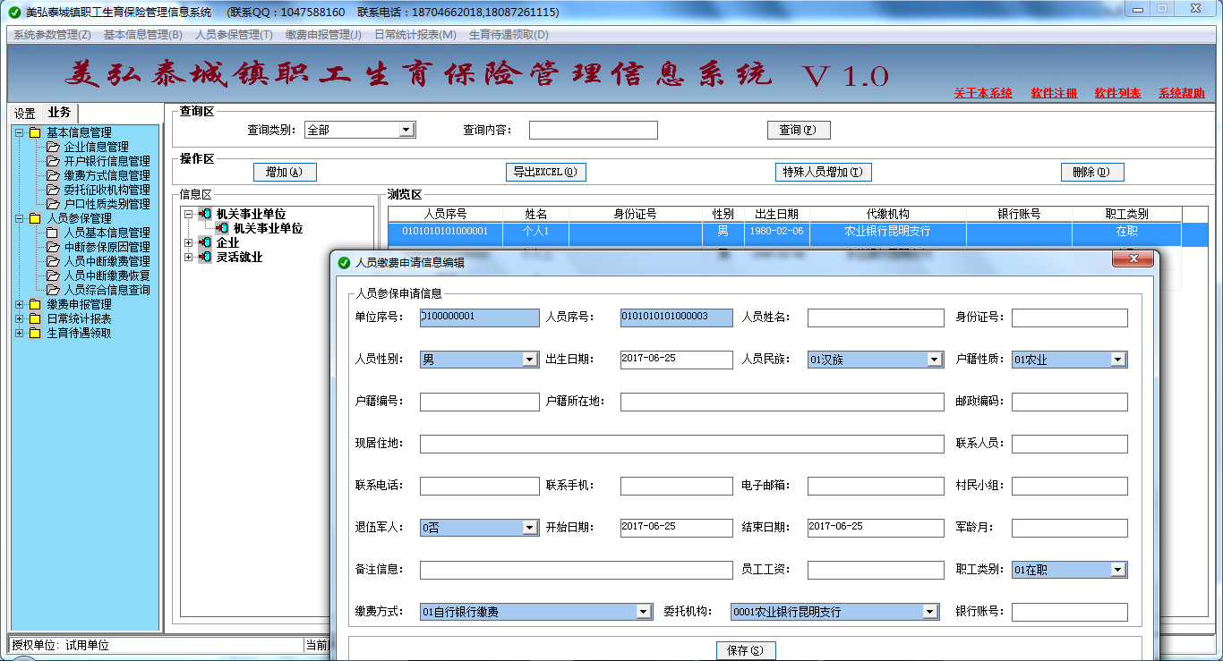Open the 基本信息管理(B) menu
The image size is (1223, 661).
coord(143,35)
